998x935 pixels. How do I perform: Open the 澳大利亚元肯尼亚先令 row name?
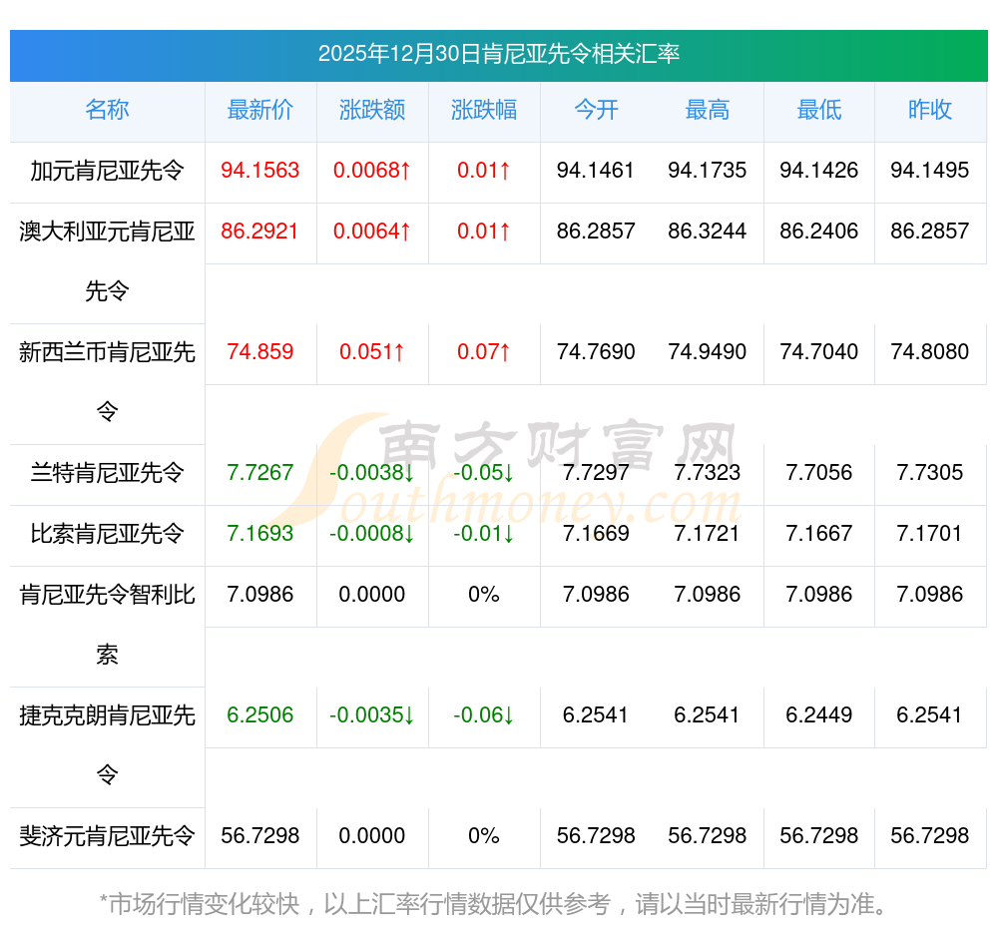[107, 260]
